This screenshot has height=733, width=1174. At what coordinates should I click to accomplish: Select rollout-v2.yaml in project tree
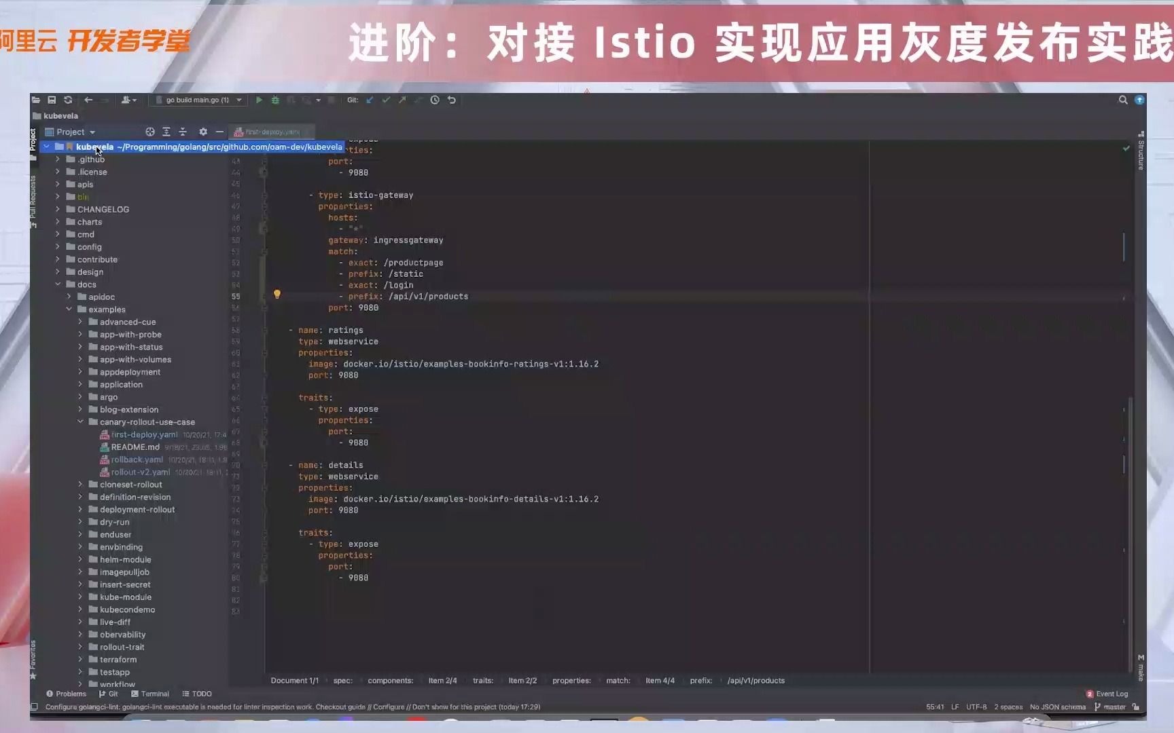point(140,472)
